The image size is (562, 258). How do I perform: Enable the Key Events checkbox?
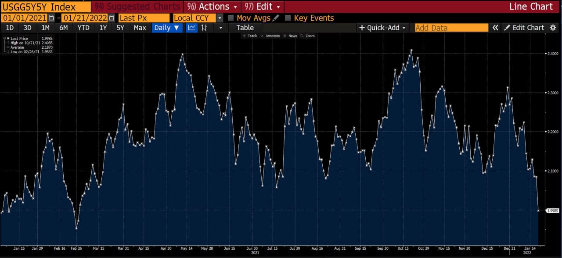coord(288,18)
